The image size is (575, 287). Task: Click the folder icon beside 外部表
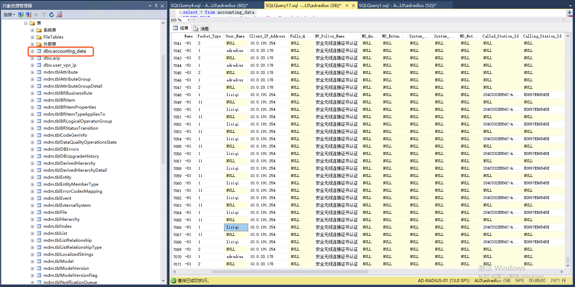click(39, 44)
